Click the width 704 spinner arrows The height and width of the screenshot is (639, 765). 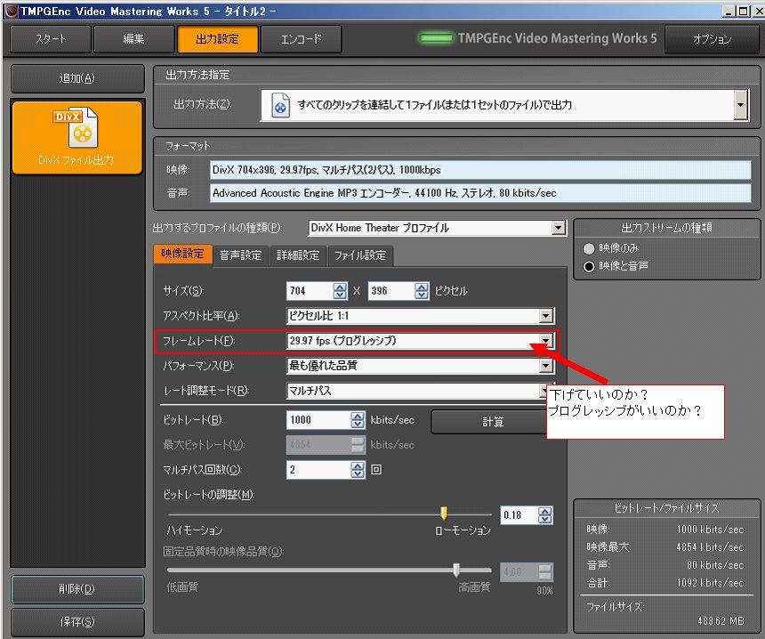tap(340, 291)
